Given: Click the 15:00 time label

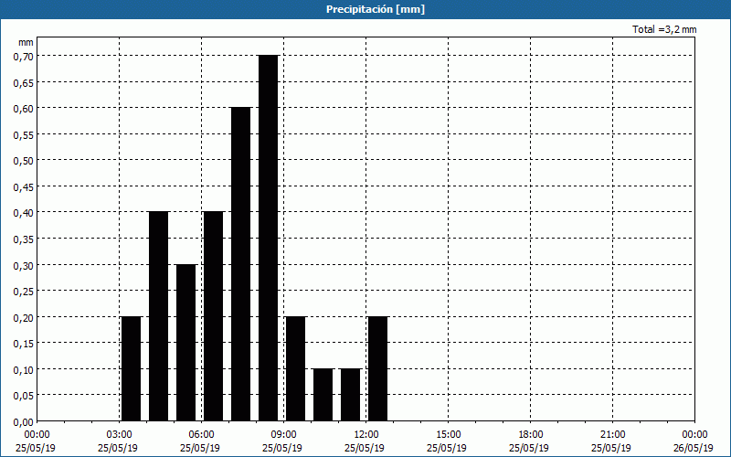Looking at the screenshot, I should pos(449,435).
